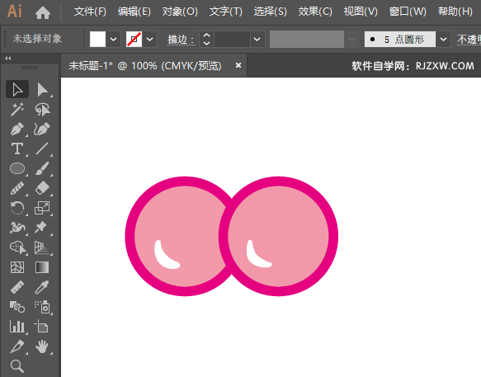The image size is (481, 377).
Task: Select the Magic Wand tool
Action: [x=17, y=110]
